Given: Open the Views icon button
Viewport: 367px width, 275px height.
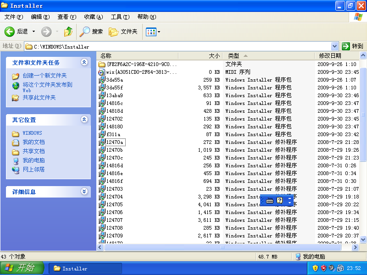Looking at the screenshot, I should (151, 32).
